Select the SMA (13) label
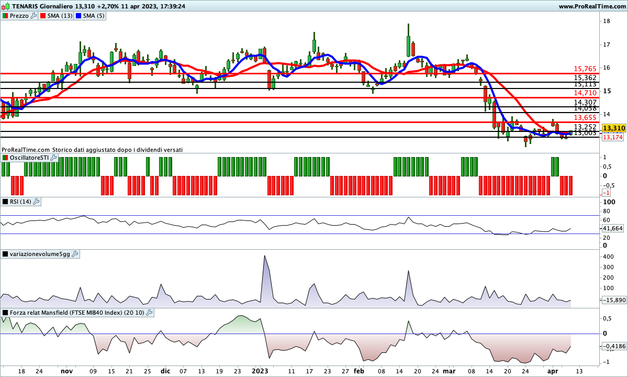 [x=60, y=16]
